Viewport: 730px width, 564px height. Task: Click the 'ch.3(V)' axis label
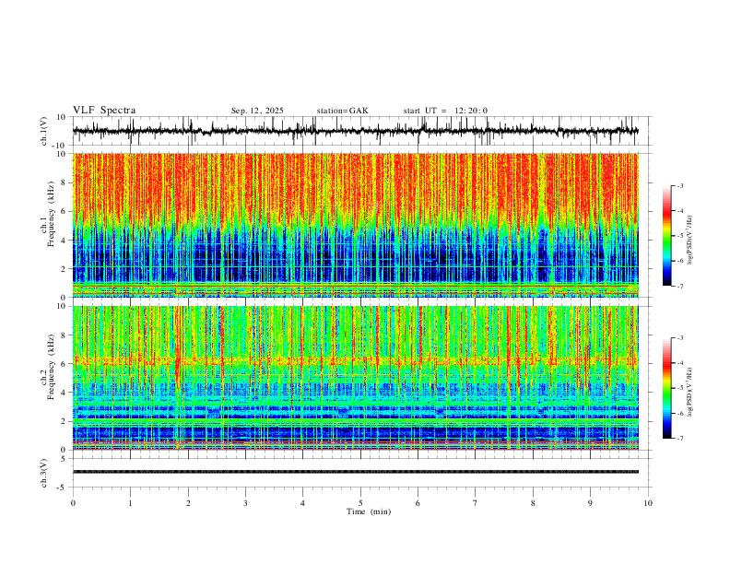(x=44, y=473)
